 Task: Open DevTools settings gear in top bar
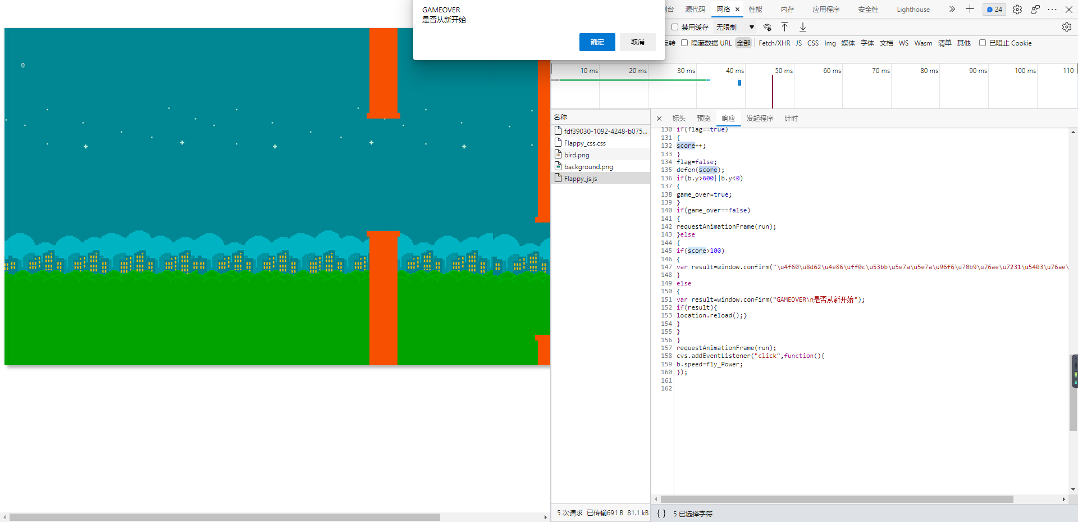coord(1017,10)
